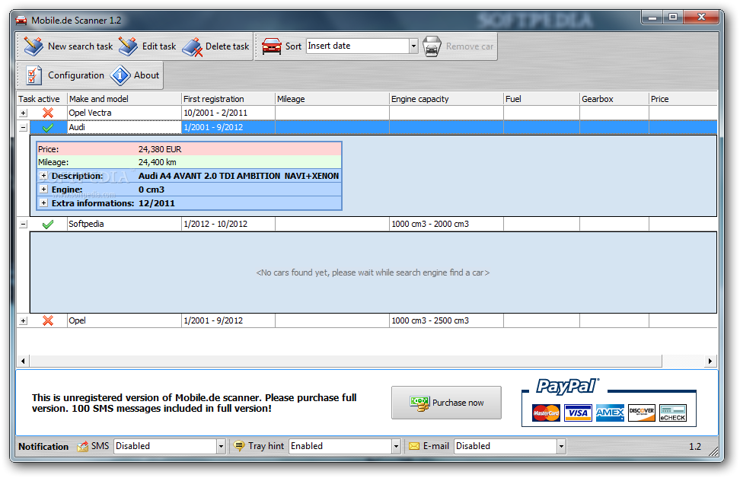Click the Make and model column header

point(125,99)
